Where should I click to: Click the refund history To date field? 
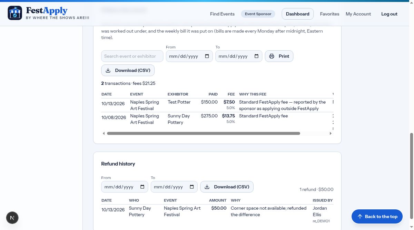click(x=174, y=187)
